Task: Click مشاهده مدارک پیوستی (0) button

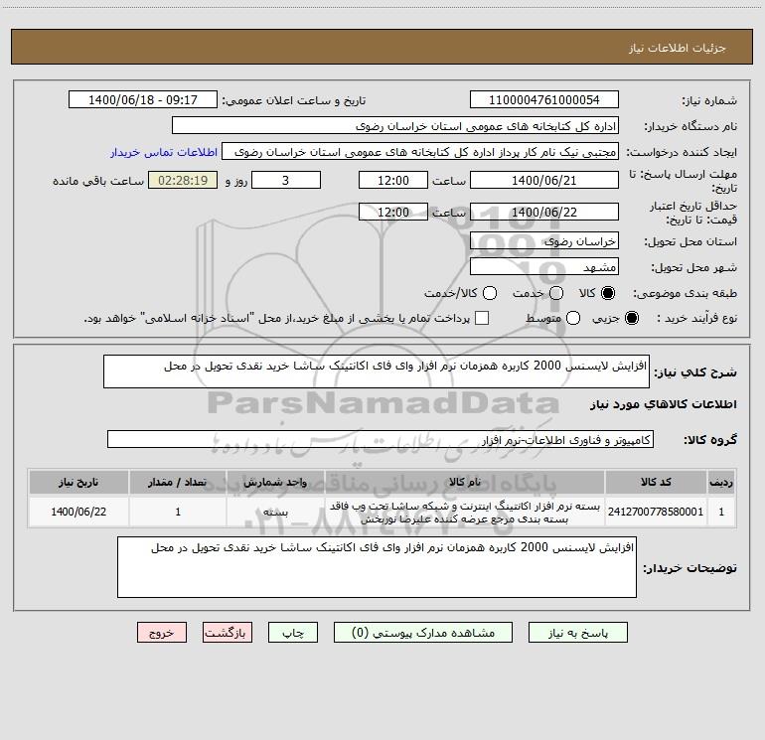Action: coord(423,633)
